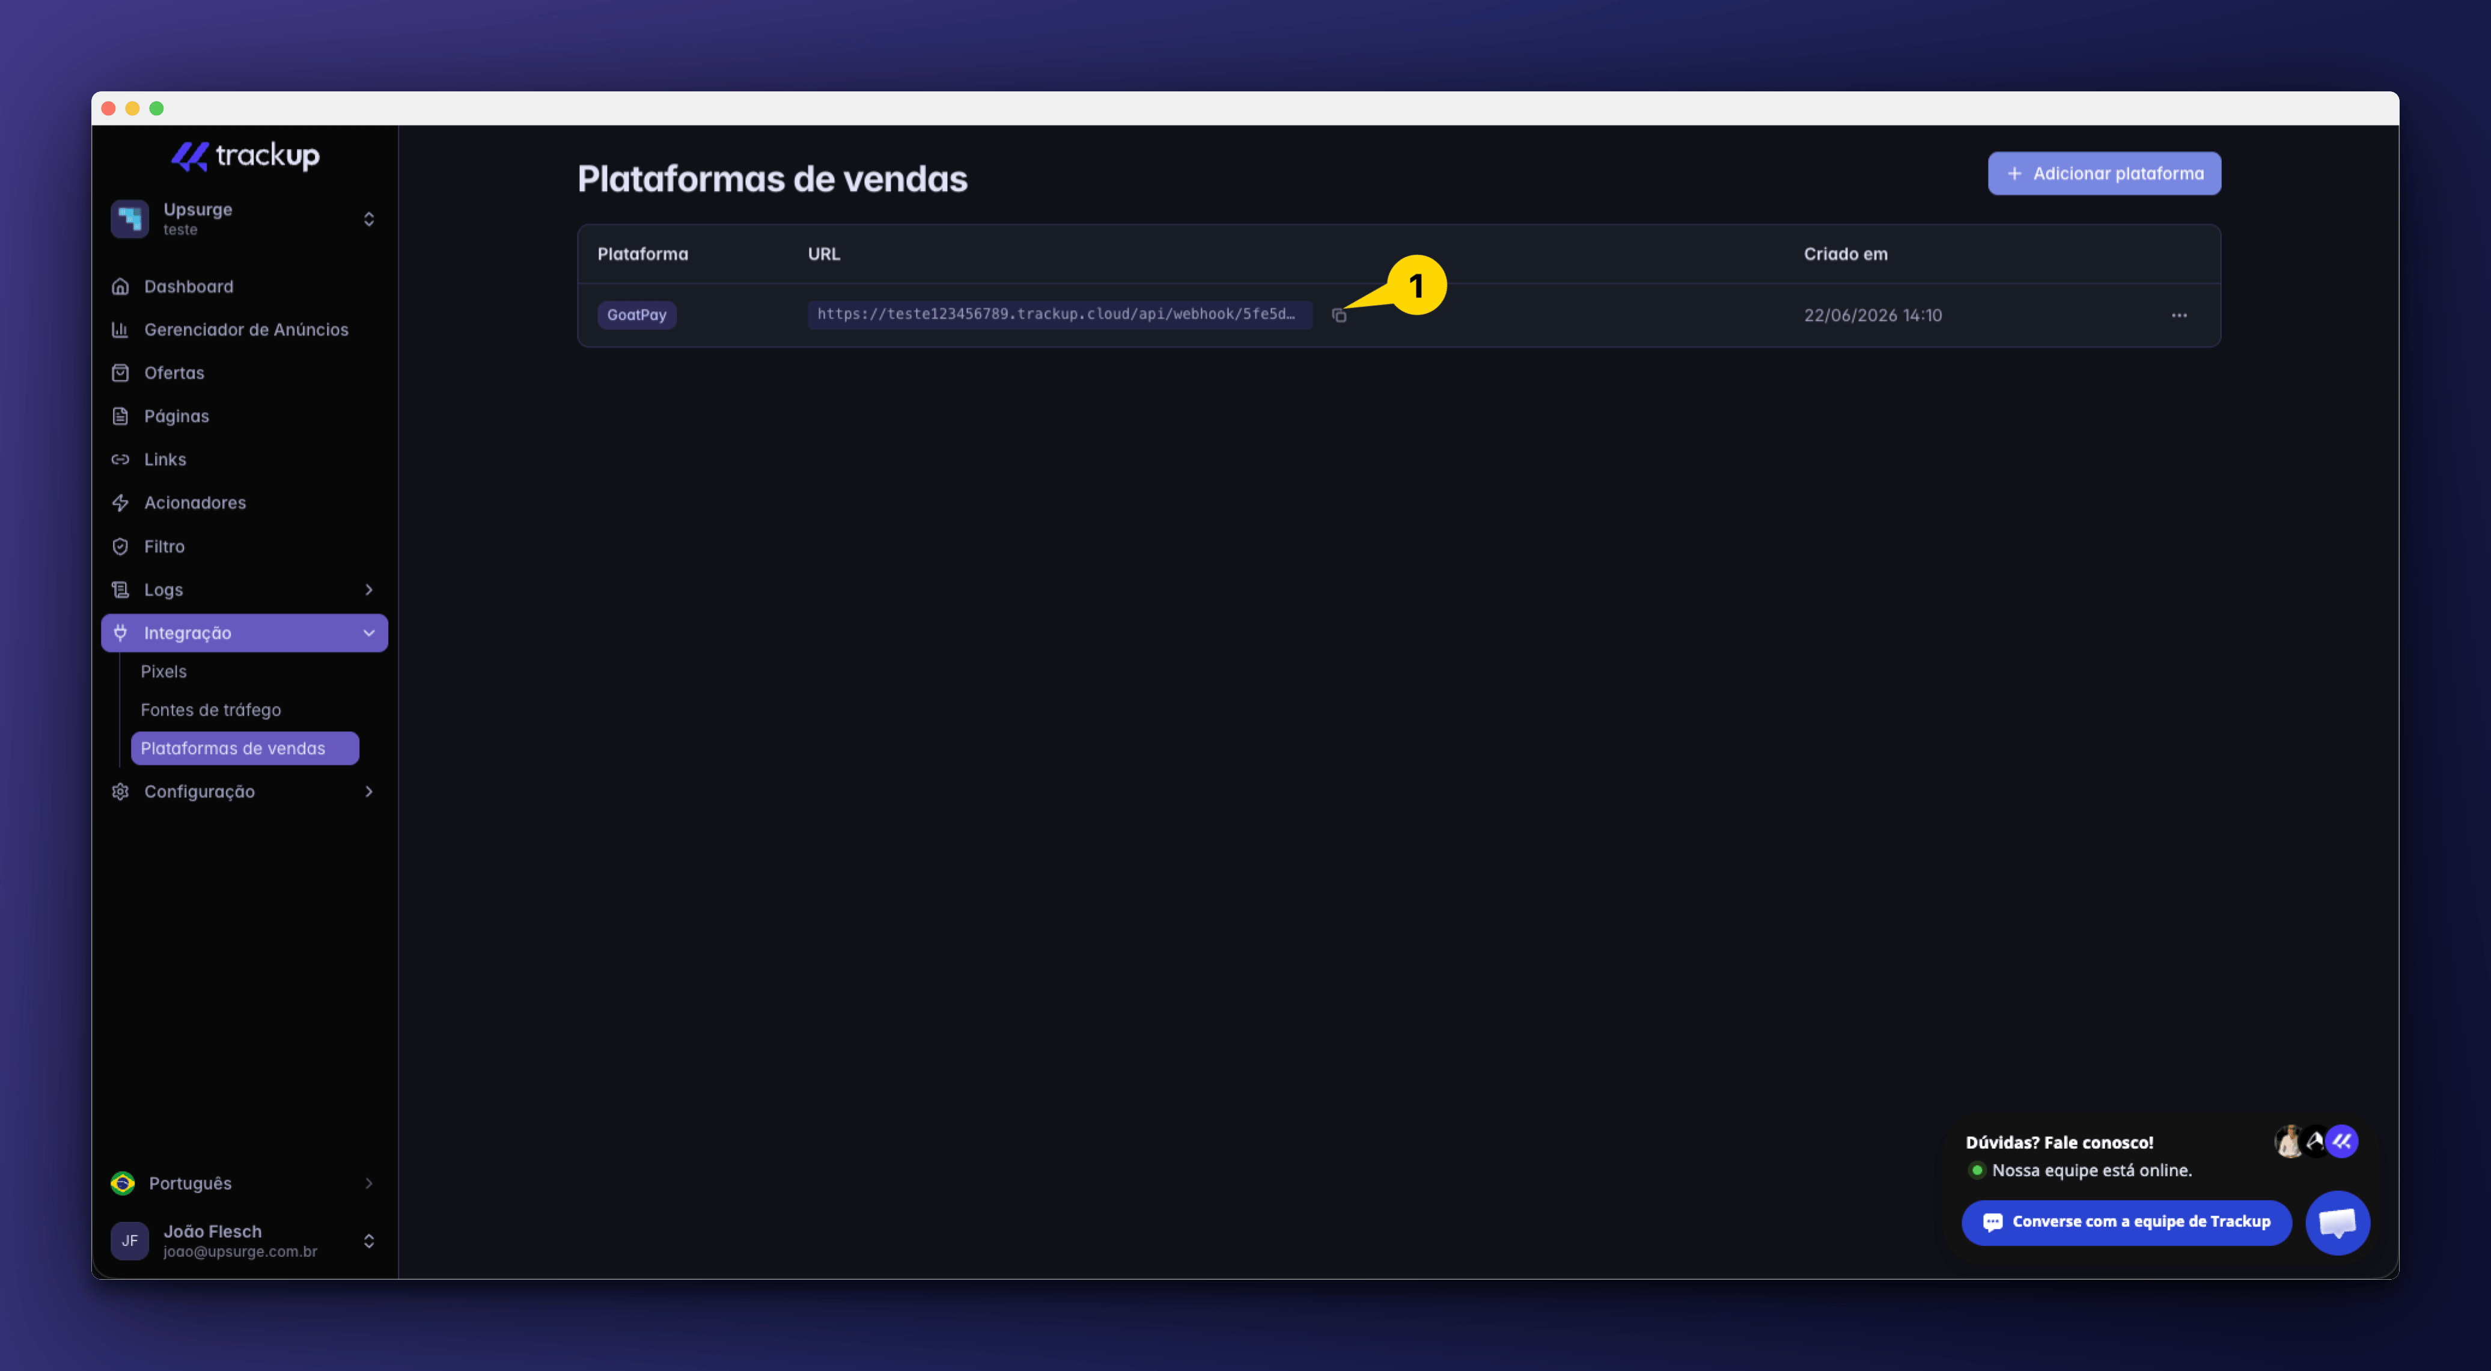Screen dimensions: 2491x1371
Task: Open the Português language selector
Action: pos(245,1184)
